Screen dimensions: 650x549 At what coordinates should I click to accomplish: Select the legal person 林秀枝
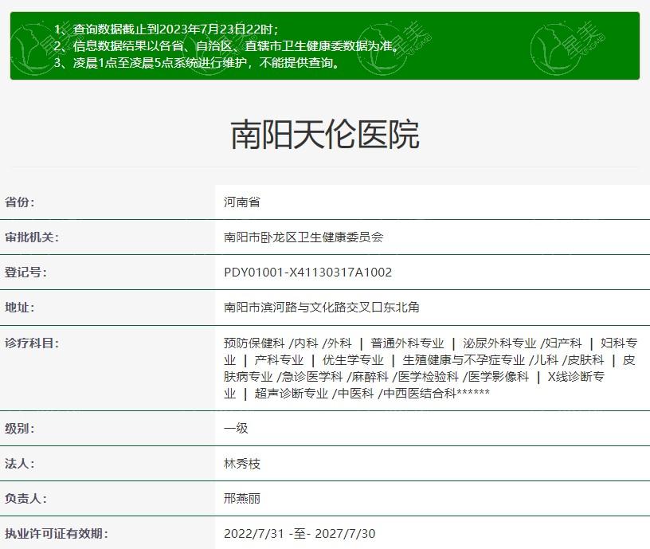coord(241,464)
